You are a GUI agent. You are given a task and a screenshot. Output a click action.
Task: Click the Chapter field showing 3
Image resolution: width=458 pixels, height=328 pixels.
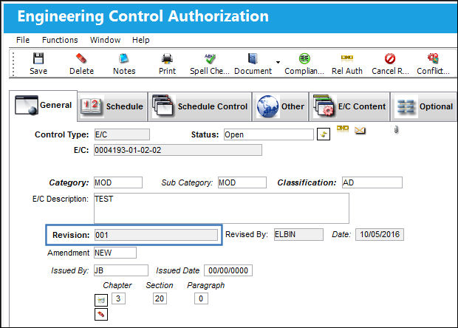tap(118, 298)
